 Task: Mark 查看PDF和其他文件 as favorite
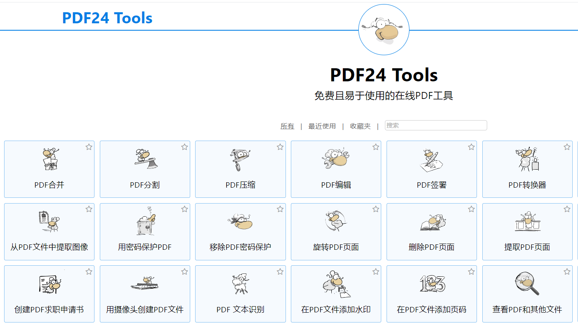tap(567, 272)
